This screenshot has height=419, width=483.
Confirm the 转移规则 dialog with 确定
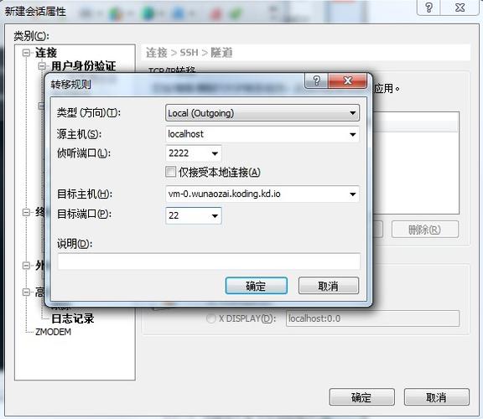(257, 286)
